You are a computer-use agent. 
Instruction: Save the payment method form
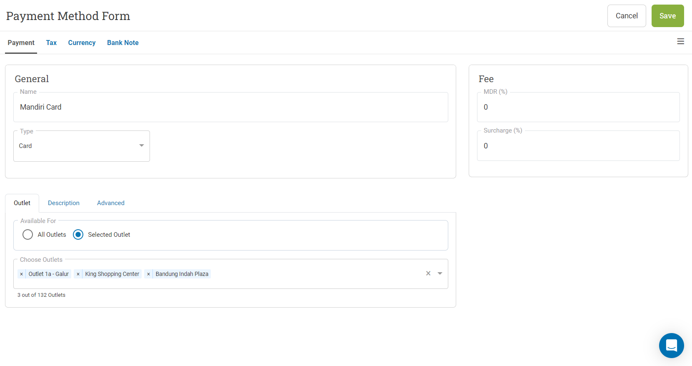[667, 16]
